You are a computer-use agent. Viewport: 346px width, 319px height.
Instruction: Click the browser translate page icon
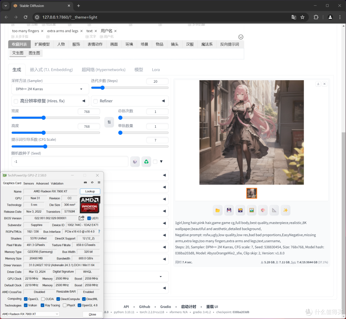click(294, 17)
